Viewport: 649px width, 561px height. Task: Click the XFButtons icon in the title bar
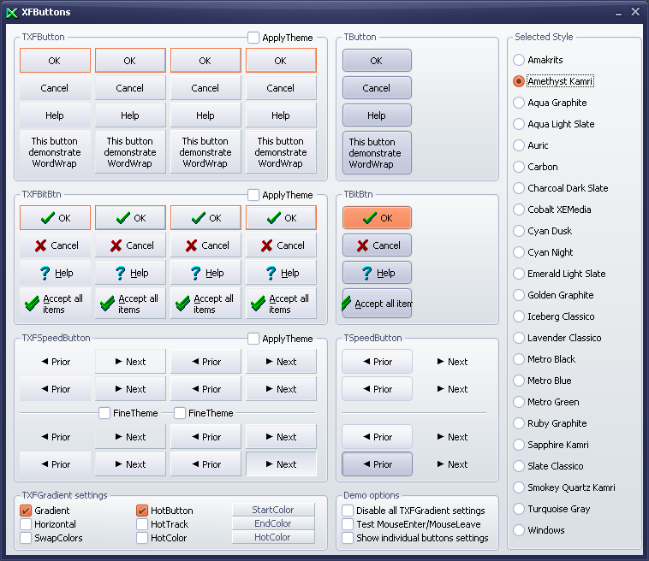(11, 12)
